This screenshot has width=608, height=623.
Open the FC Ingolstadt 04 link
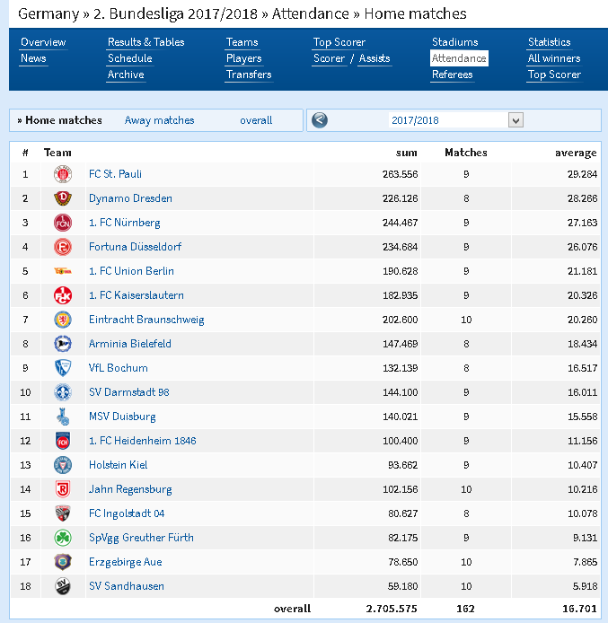point(127,513)
